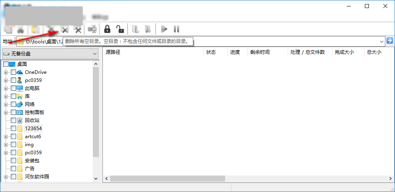Check the 123654 folder checkbox
Viewport: 395px width, 192px height.
[13, 129]
